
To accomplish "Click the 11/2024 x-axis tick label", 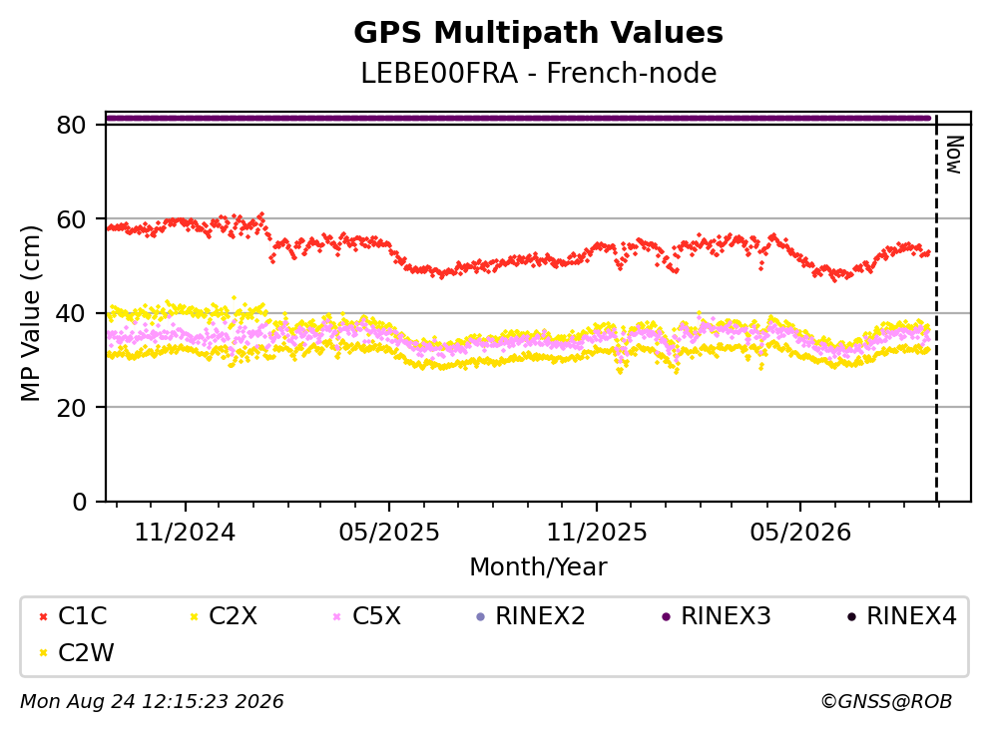I will (x=186, y=533).
